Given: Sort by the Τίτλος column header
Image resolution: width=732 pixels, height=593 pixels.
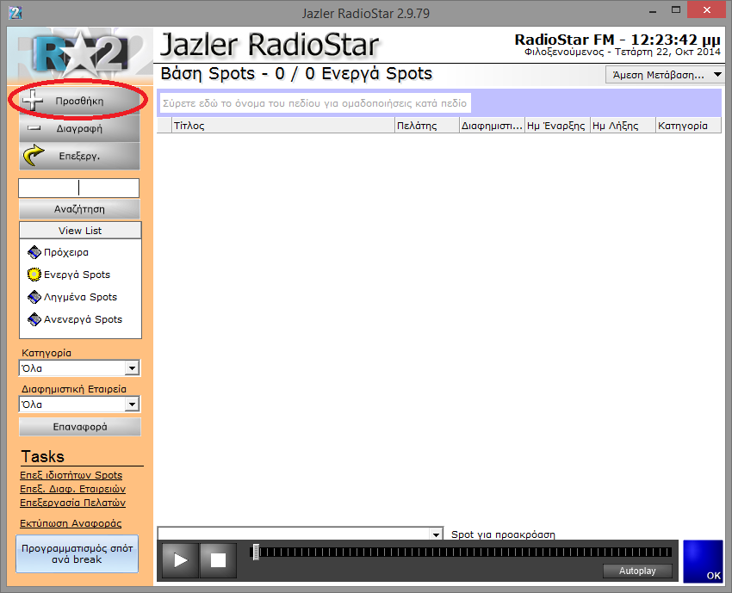Looking at the screenshot, I should (x=283, y=126).
